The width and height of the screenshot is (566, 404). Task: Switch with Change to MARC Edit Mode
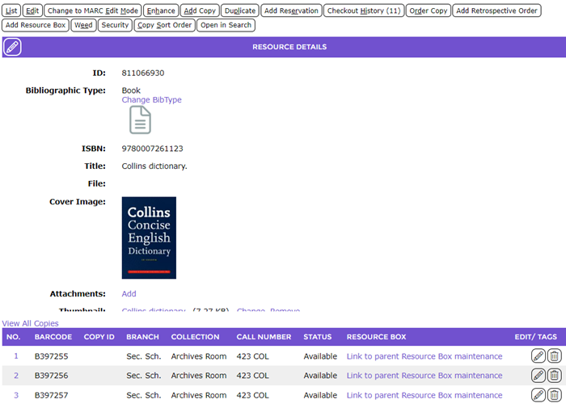tap(93, 11)
